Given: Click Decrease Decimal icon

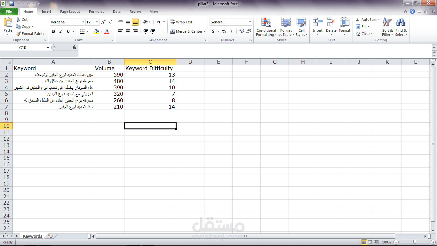Looking at the screenshot, I should point(249,31).
